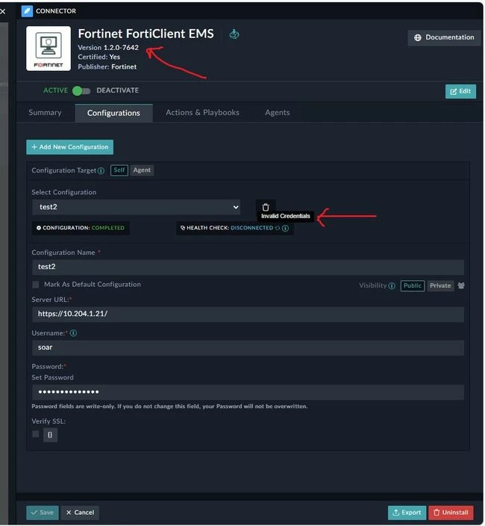Click the team users icon beside Private
This screenshot has height=526, width=485.
coord(461,286)
